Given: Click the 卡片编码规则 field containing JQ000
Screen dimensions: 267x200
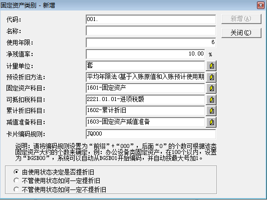Looking at the screenshot, I should click(x=151, y=134).
